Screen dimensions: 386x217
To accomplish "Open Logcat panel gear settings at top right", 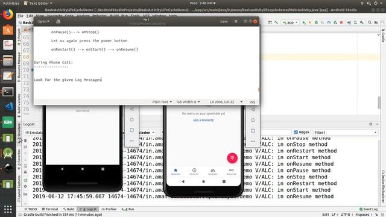I will point(371,124).
